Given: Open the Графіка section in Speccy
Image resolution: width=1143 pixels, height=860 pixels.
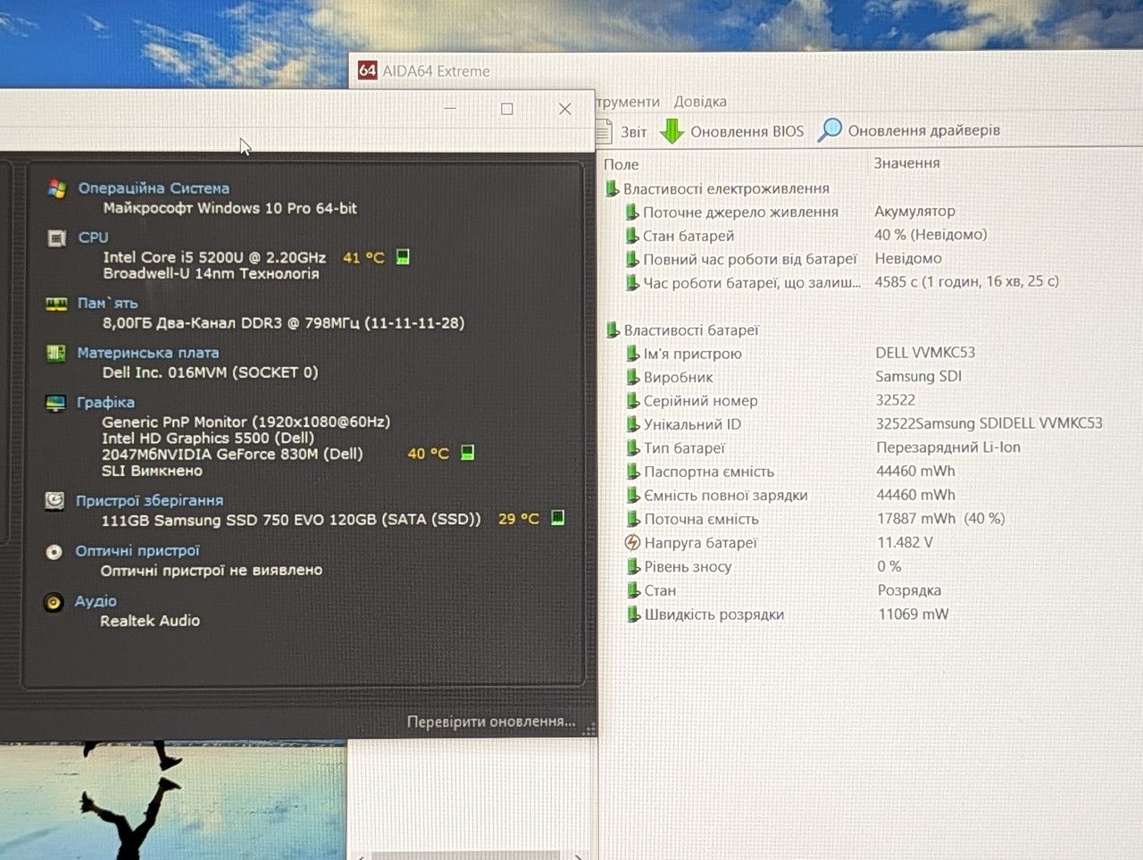Looking at the screenshot, I should pos(105,403).
